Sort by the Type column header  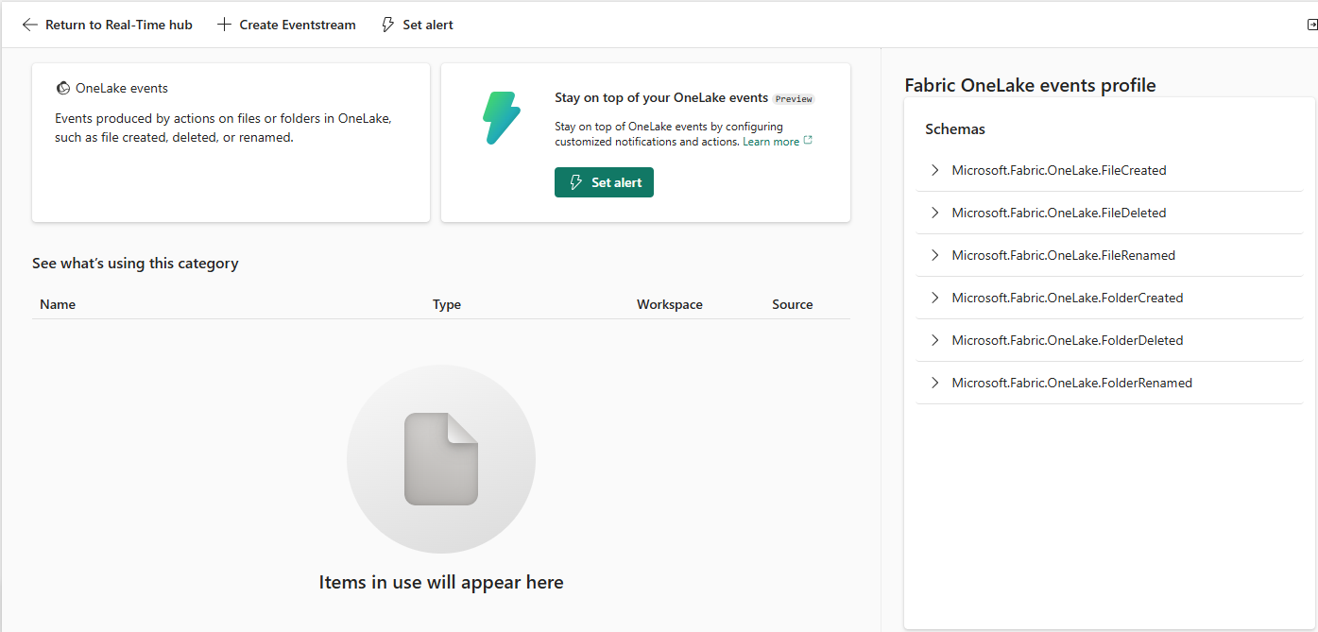[x=447, y=304]
